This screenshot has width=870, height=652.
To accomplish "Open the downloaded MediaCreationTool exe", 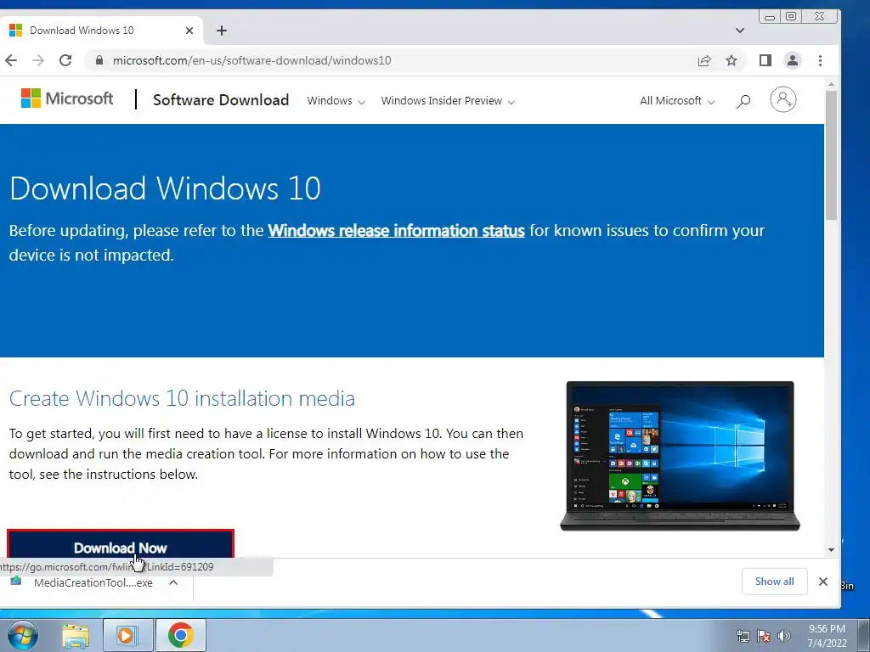I will (x=93, y=582).
